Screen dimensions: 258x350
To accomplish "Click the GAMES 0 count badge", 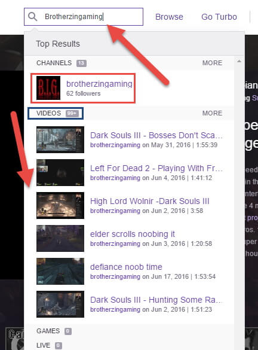I will coord(68,331).
